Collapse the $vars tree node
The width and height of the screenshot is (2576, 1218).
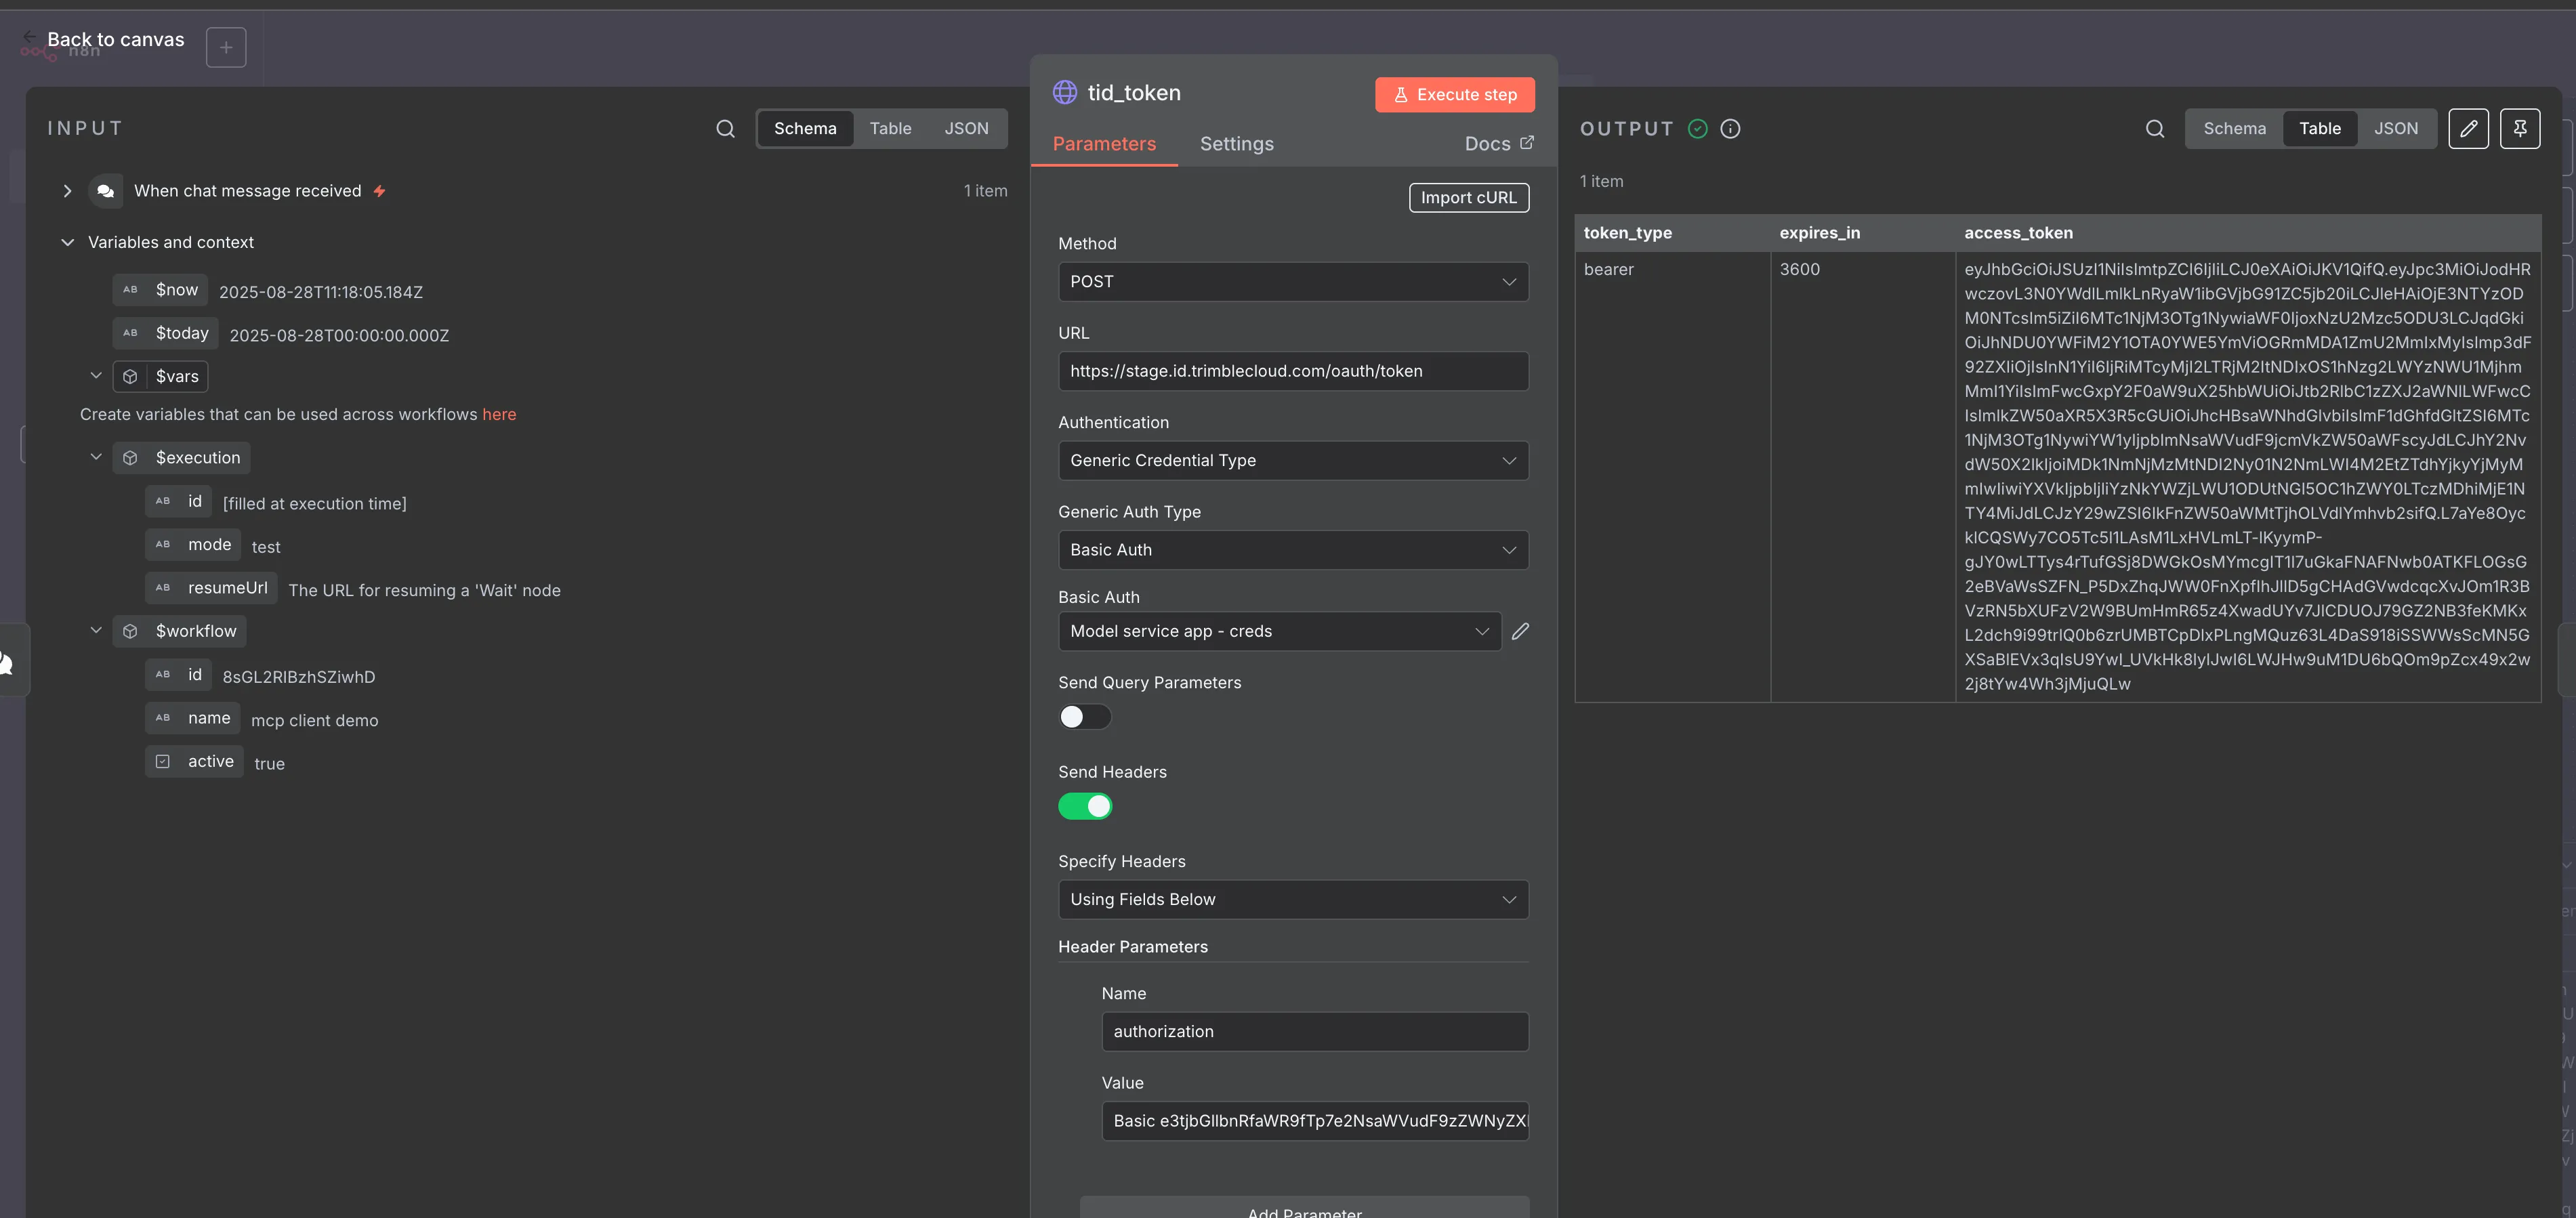click(x=95, y=376)
